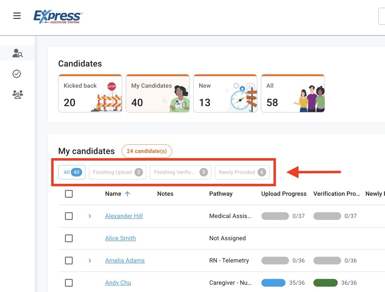Check the box for Alice Smith

[69, 238]
